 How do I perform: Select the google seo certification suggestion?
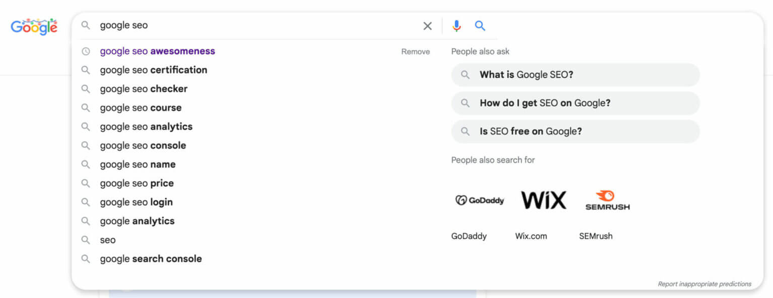click(257, 70)
